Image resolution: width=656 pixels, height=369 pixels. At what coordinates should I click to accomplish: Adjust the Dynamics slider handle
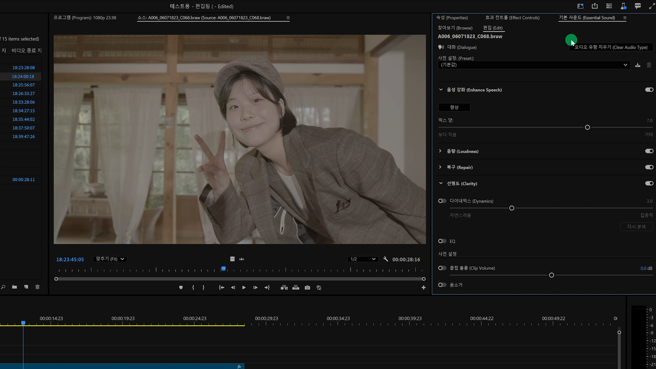point(511,208)
